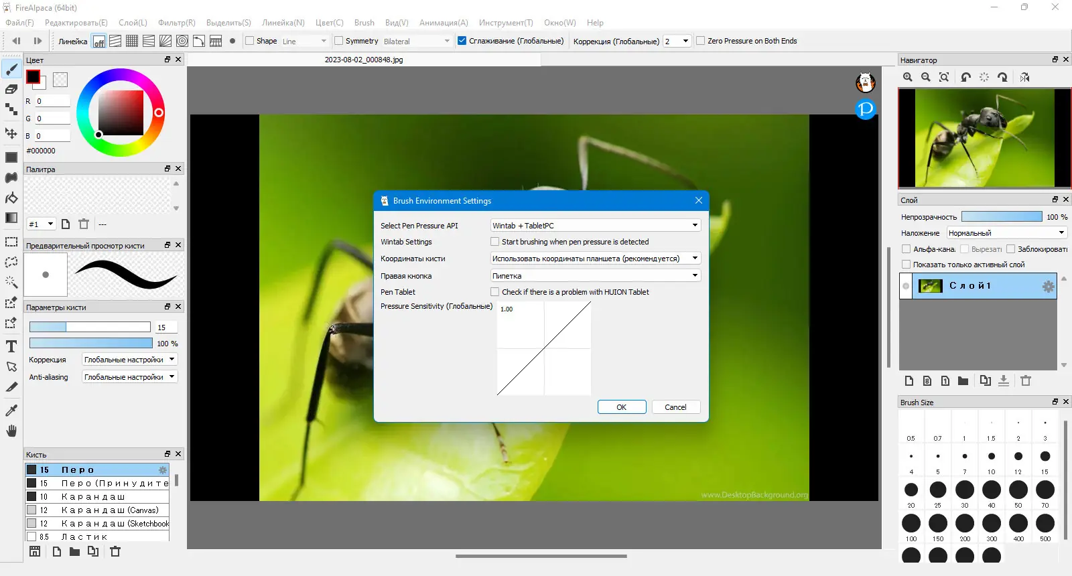Screen dimensions: 1072x576
Task: Select the Magic Wand tool
Action: click(x=11, y=282)
